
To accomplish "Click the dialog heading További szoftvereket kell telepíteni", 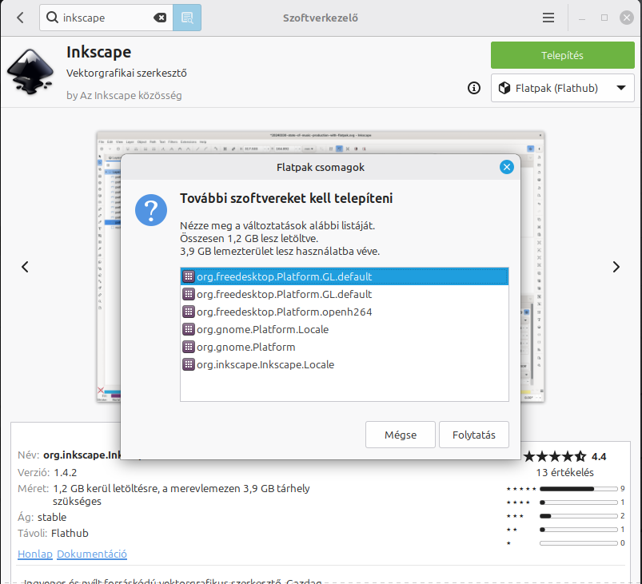I will [x=286, y=198].
